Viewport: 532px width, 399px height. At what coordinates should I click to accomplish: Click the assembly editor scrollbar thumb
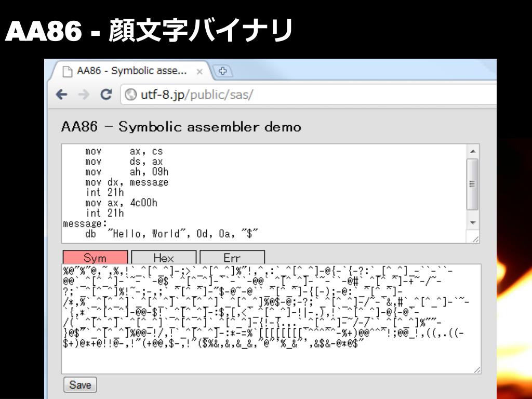472,184
